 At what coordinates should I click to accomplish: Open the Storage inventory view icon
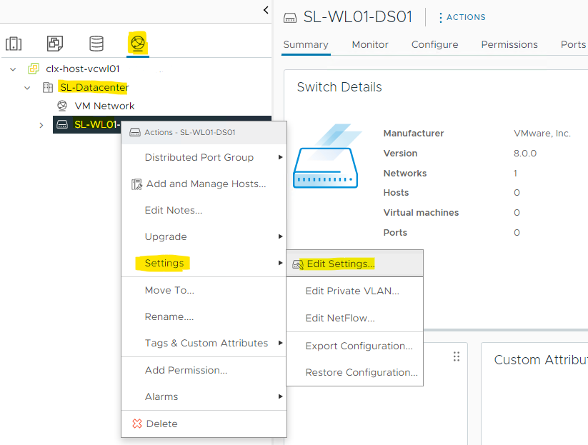click(96, 44)
